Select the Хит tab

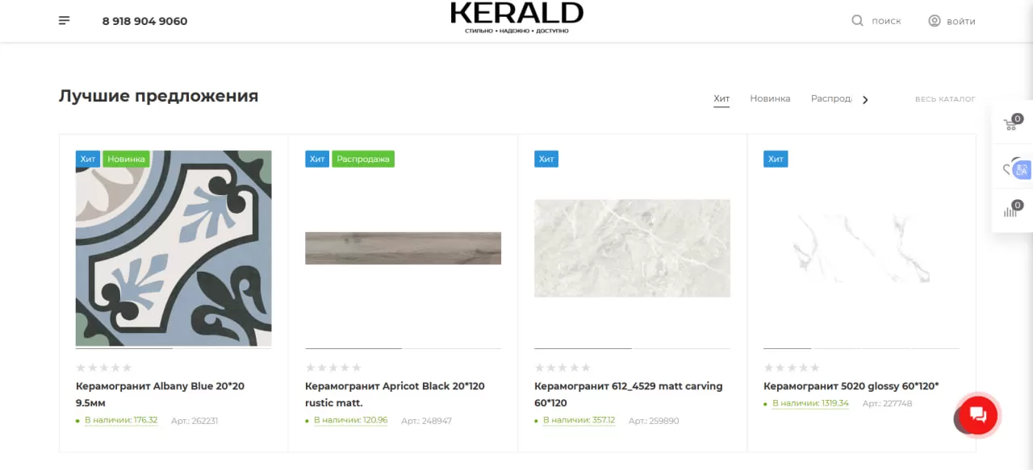721,98
